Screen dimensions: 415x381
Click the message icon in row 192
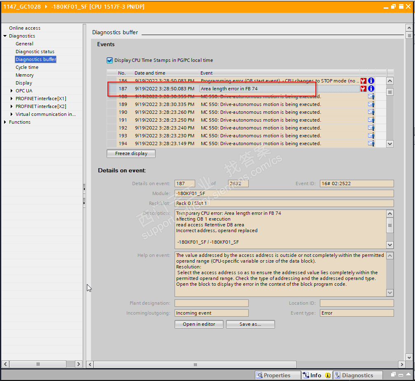(x=371, y=128)
